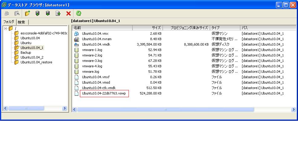Click the upload to datastore icon

[38, 13]
